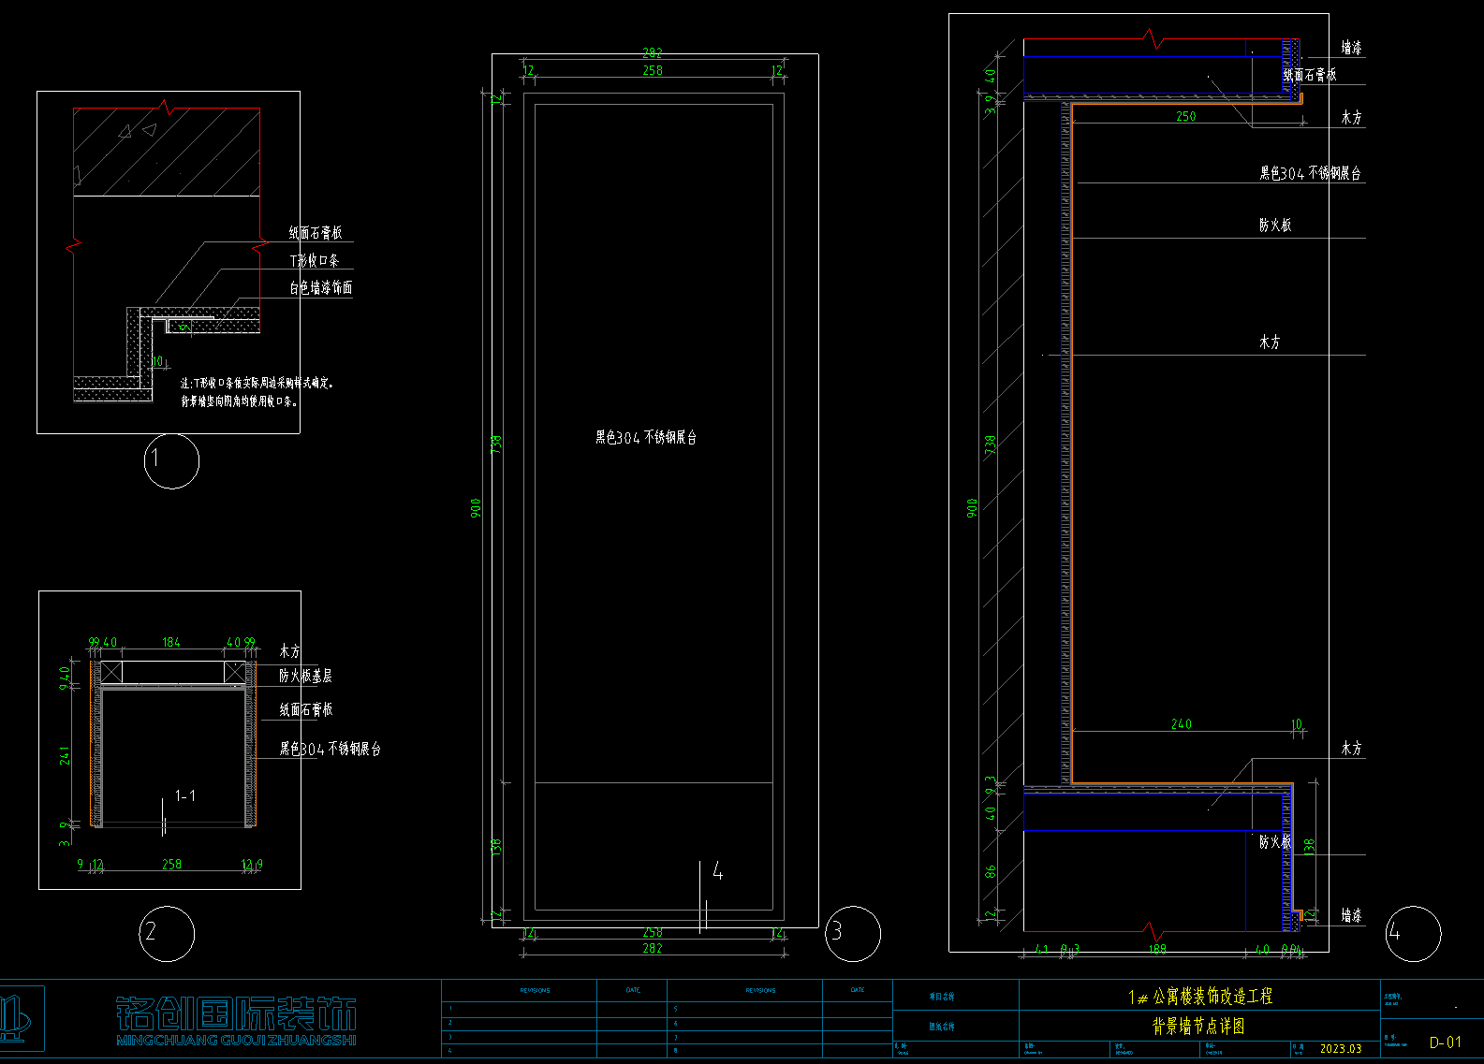Select the 黑色304不锈钢展台 label in detail 4
This screenshot has height=1064, width=1484.
[1310, 173]
